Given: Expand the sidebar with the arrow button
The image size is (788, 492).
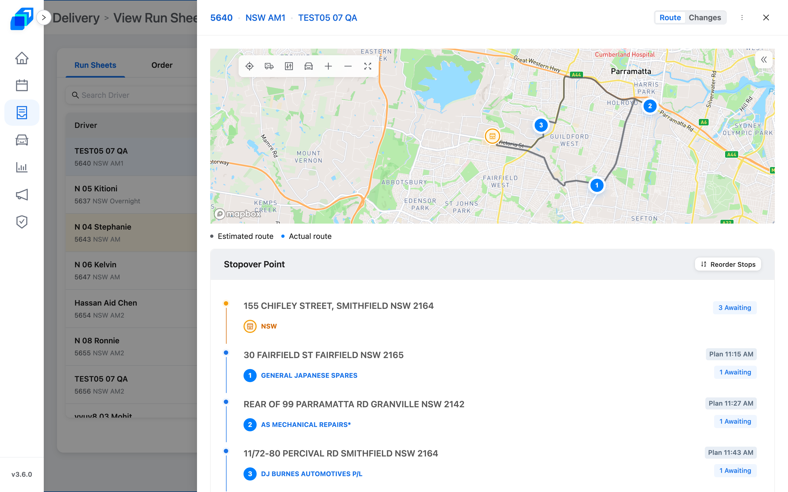Looking at the screenshot, I should click(x=44, y=17).
